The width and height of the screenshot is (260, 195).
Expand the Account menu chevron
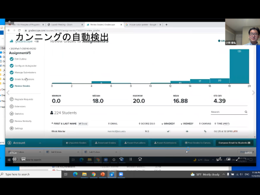point(40,143)
